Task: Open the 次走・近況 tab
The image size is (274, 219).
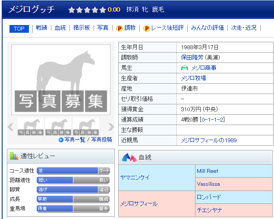Action: pos(244,28)
